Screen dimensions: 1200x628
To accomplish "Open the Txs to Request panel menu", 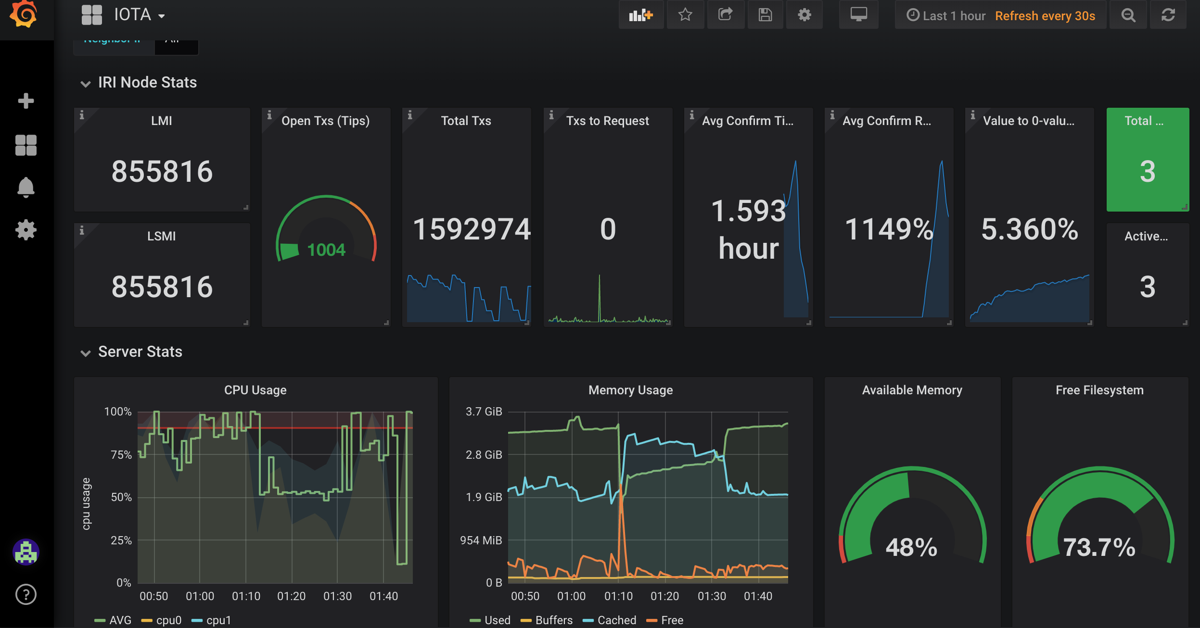I will pos(608,121).
